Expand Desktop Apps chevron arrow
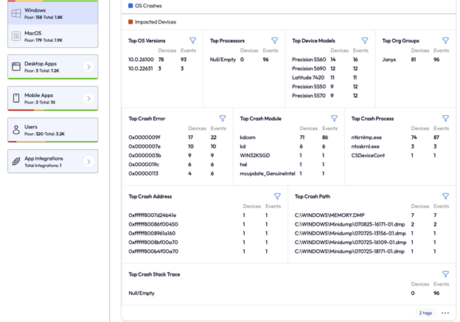Image resolution: width=460 pixels, height=322 pixels. click(x=88, y=67)
